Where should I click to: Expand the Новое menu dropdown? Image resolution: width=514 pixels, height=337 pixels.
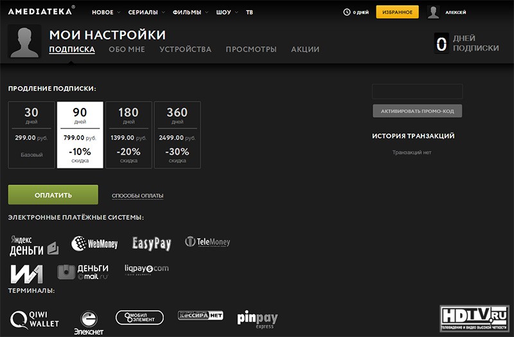point(106,12)
